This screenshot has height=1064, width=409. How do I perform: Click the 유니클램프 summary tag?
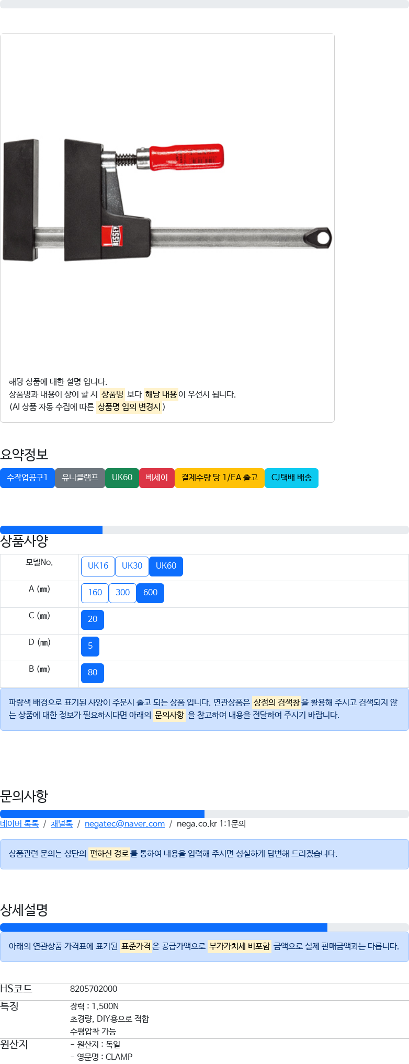pyautogui.click(x=80, y=478)
